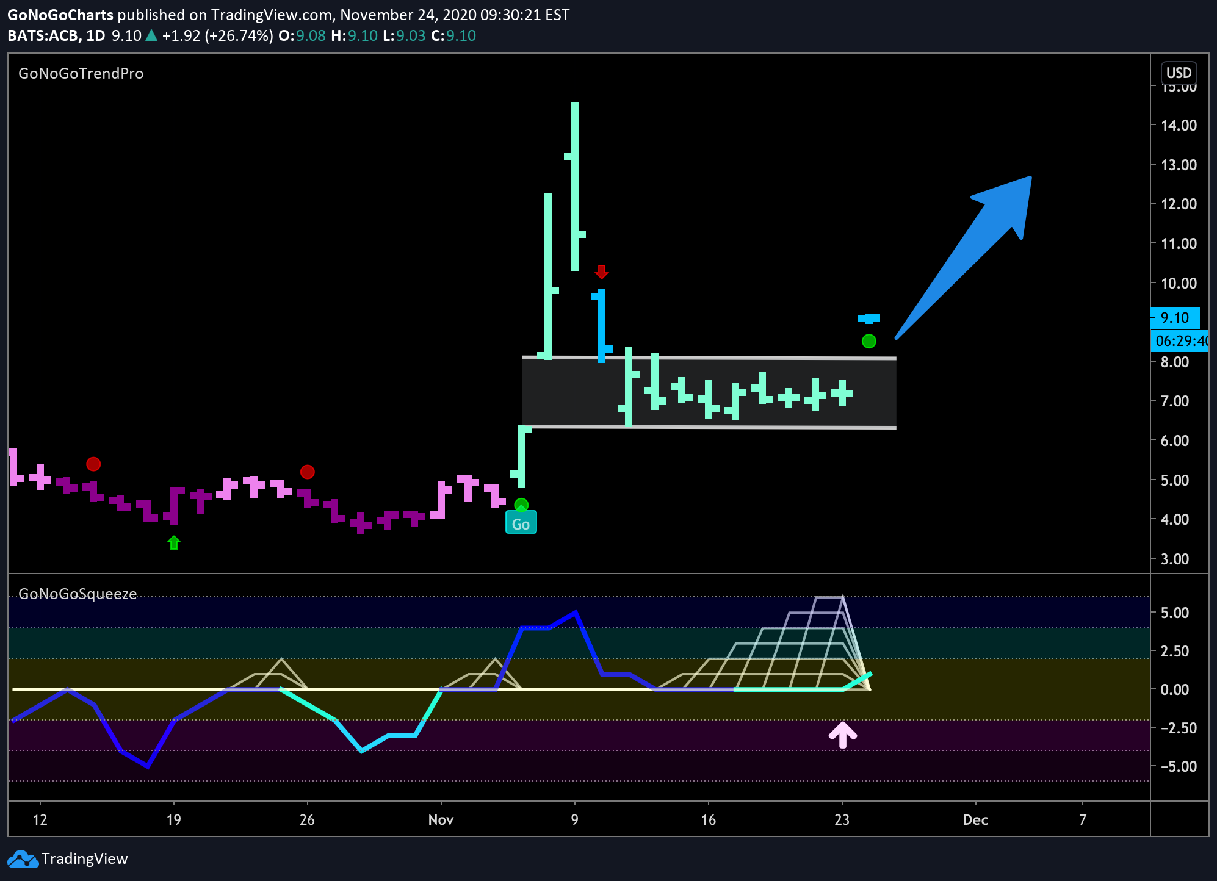Click the Dec date axis label
This screenshot has height=881, width=1217.
[x=975, y=820]
